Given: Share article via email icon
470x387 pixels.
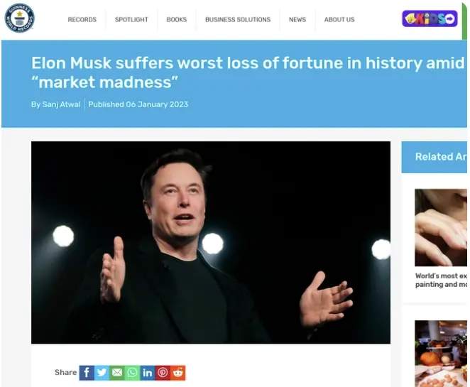Looking at the screenshot, I should (x=117, y=373).
